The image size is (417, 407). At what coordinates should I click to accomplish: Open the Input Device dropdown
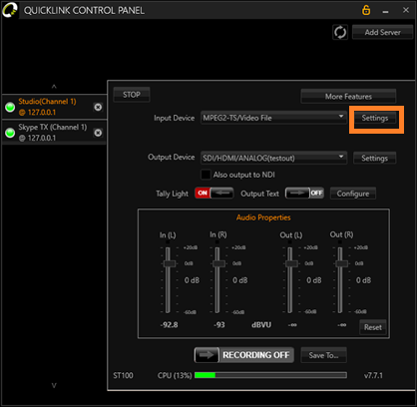pos(273,118)
